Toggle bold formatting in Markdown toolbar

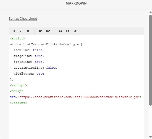tap(14, 31)
